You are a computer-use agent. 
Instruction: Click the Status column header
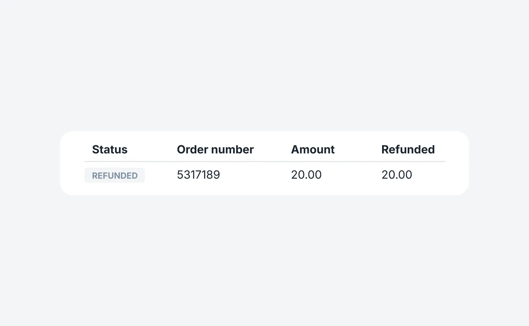[x=110, y=149]
